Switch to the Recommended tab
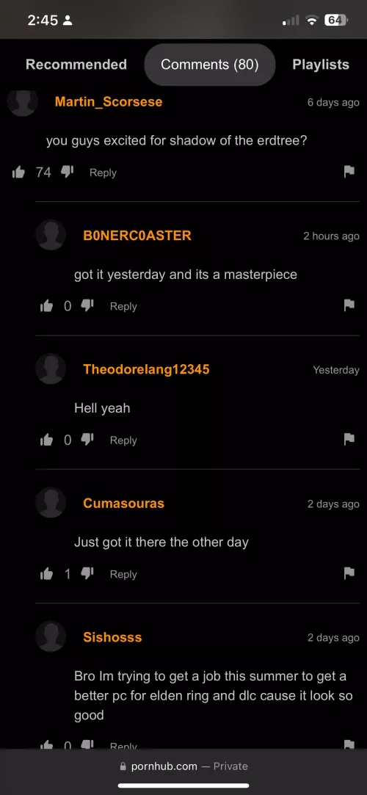367x795 pixels. click(x=76, y=65)
